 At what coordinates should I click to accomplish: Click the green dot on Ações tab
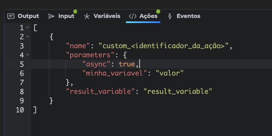[x=158, y=12]
